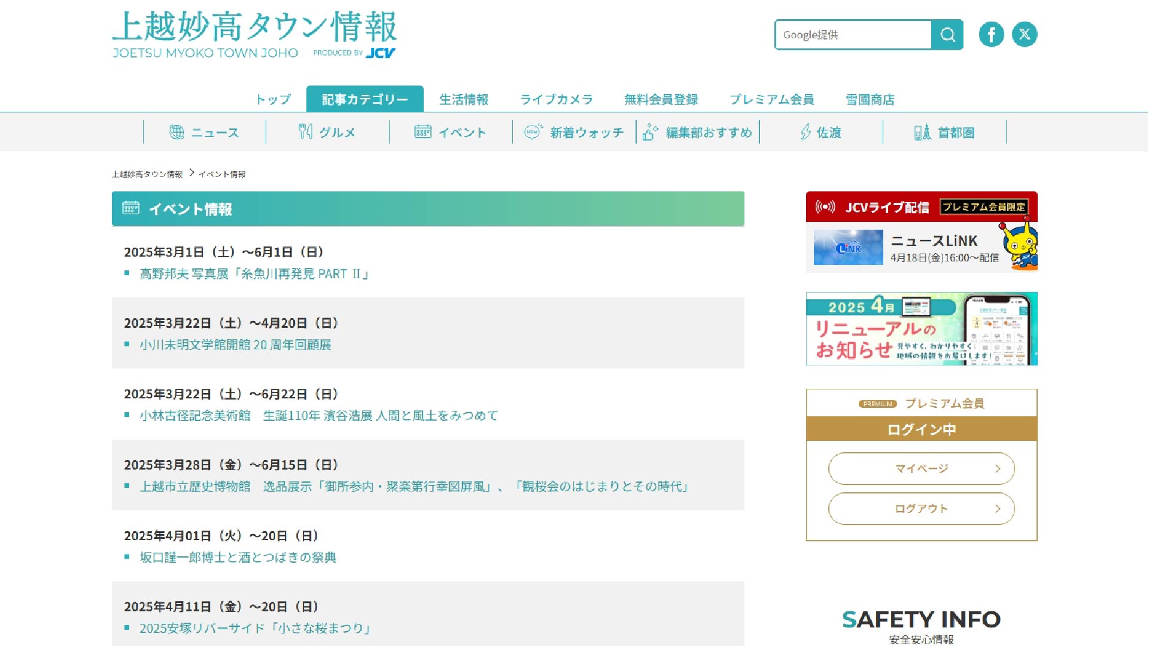Focus the Google search input field
1149x646 pixels.
(853, 35)
